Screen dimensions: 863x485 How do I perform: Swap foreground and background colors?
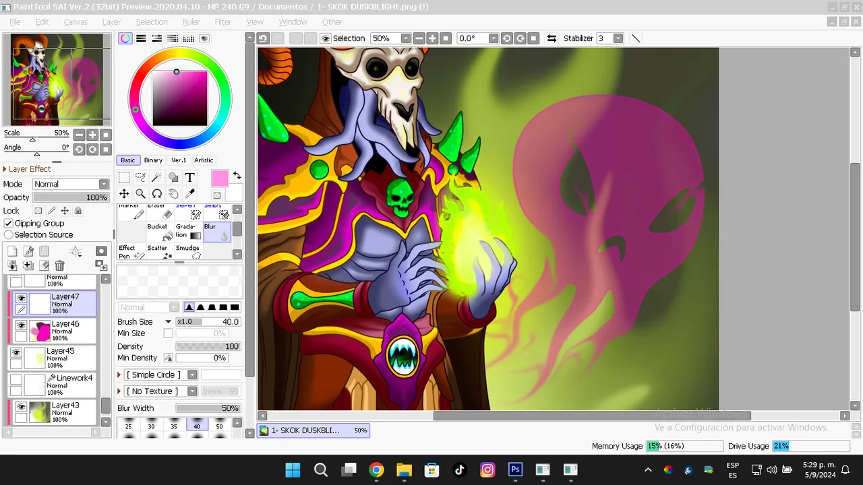(x=237, y=176)
